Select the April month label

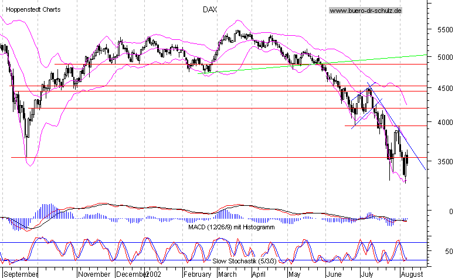259,274
